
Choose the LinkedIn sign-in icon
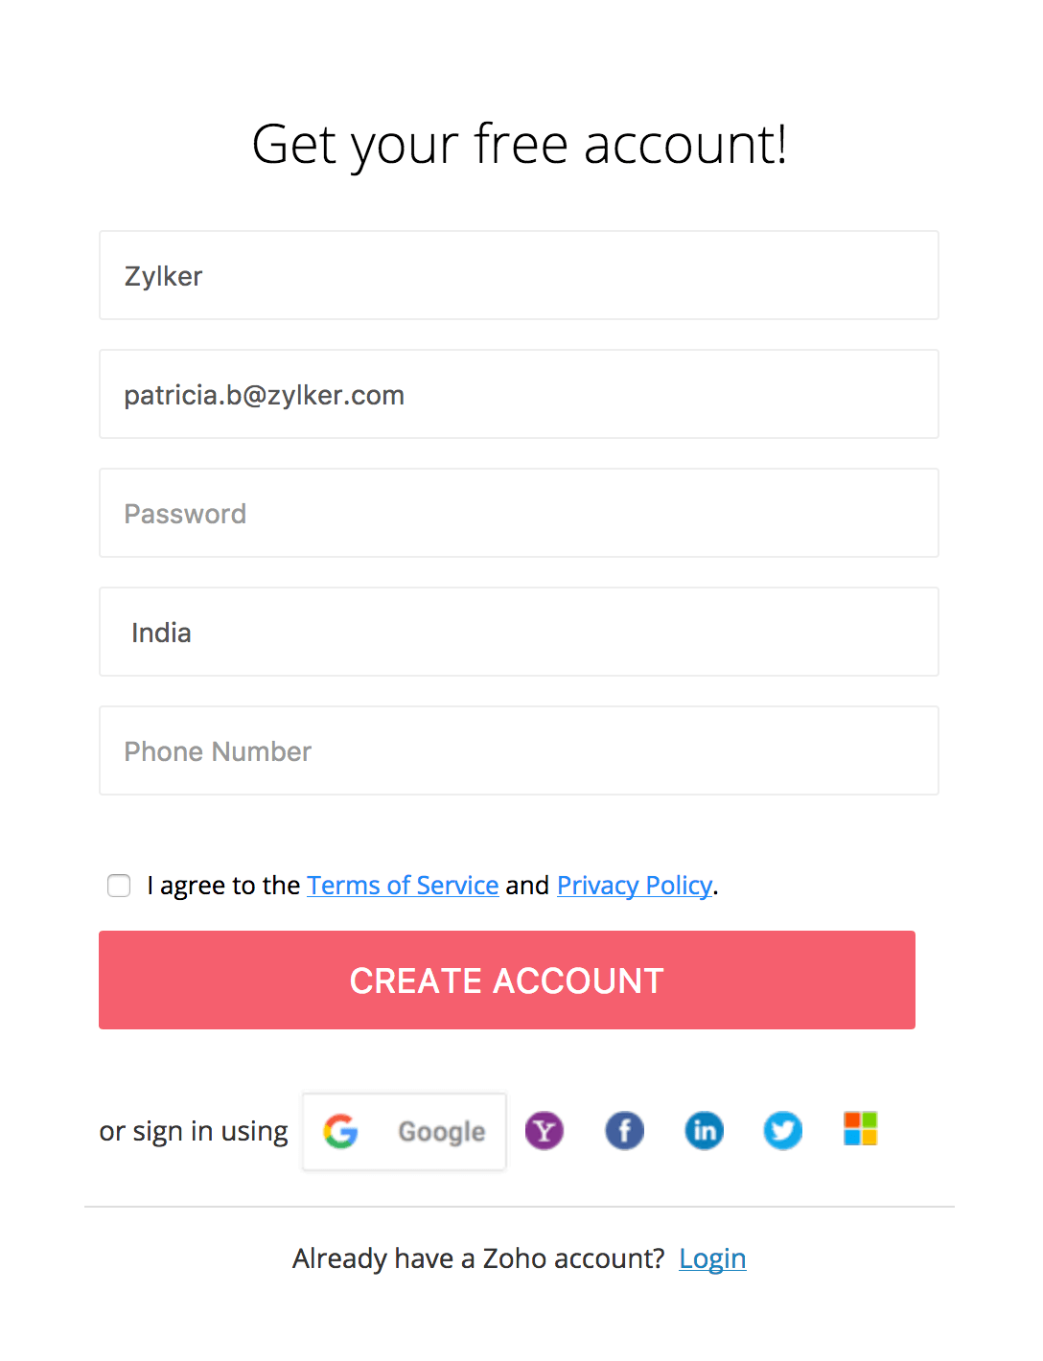tap(704, 1131)
